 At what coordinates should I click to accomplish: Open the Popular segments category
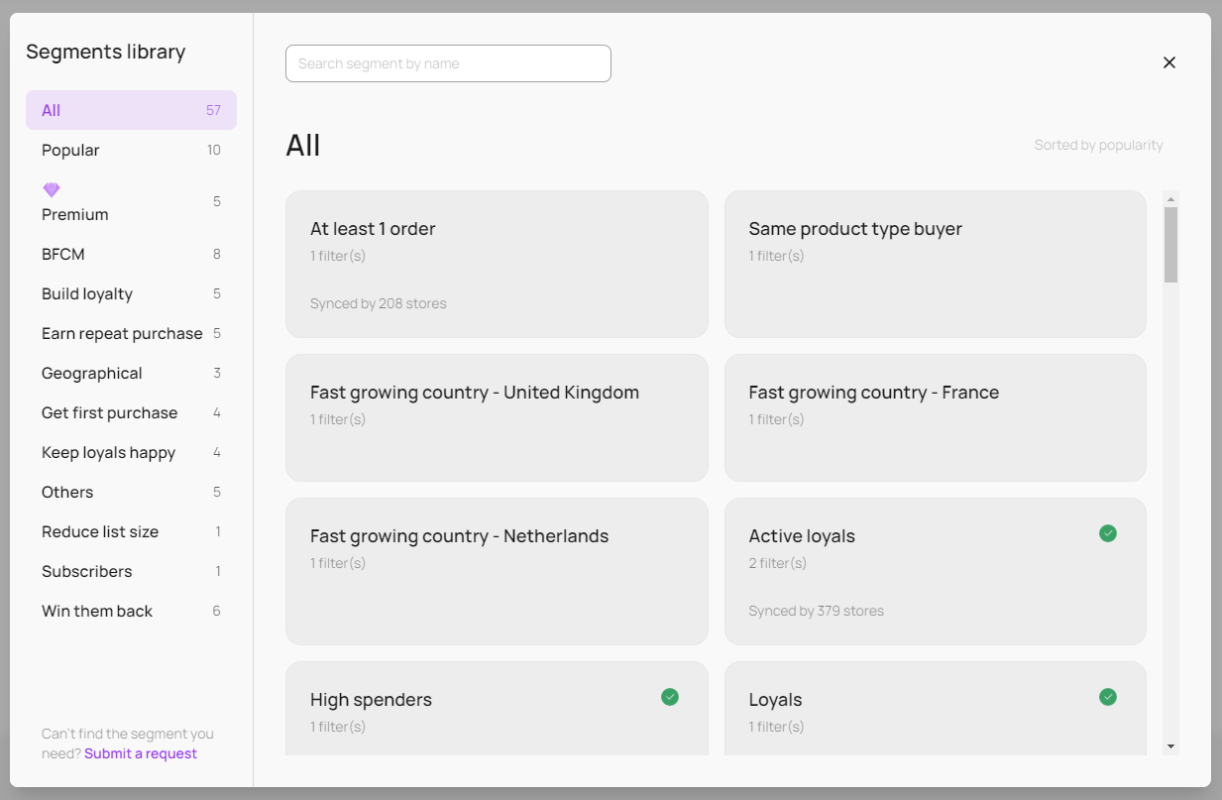(131, 150)
